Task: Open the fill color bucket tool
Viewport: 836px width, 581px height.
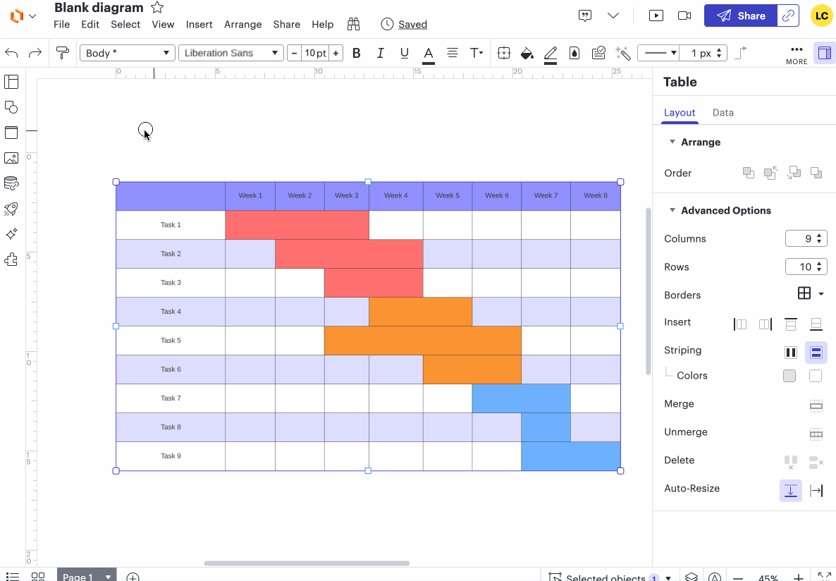Action: pyautogui.click(x=527, y=53)
